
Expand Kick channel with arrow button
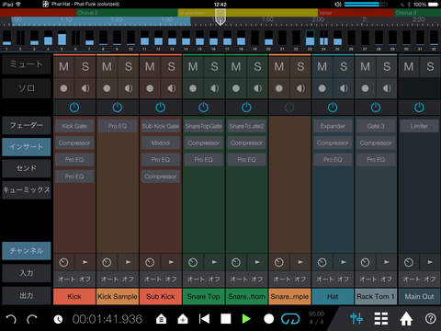[85, 262]
